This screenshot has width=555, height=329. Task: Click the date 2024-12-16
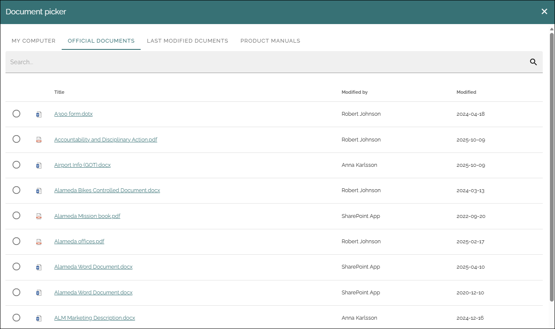tap(471, 318)
